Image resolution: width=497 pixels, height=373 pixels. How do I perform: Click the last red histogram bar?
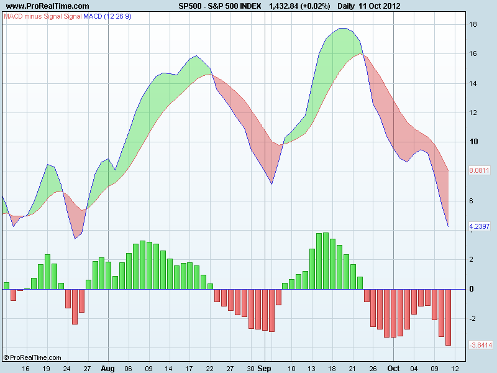448,317
